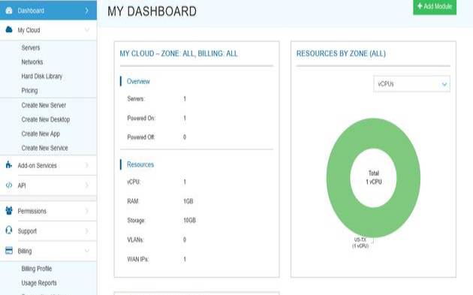Click the Dashboard speedometer icon
Viewport: 473px width, 295px height.
click(9, 11)
